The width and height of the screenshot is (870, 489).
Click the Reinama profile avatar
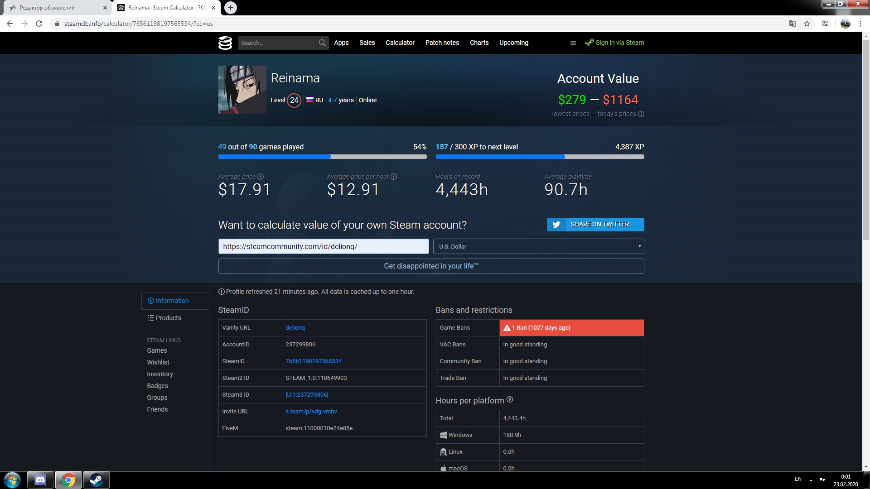(242, 90)
